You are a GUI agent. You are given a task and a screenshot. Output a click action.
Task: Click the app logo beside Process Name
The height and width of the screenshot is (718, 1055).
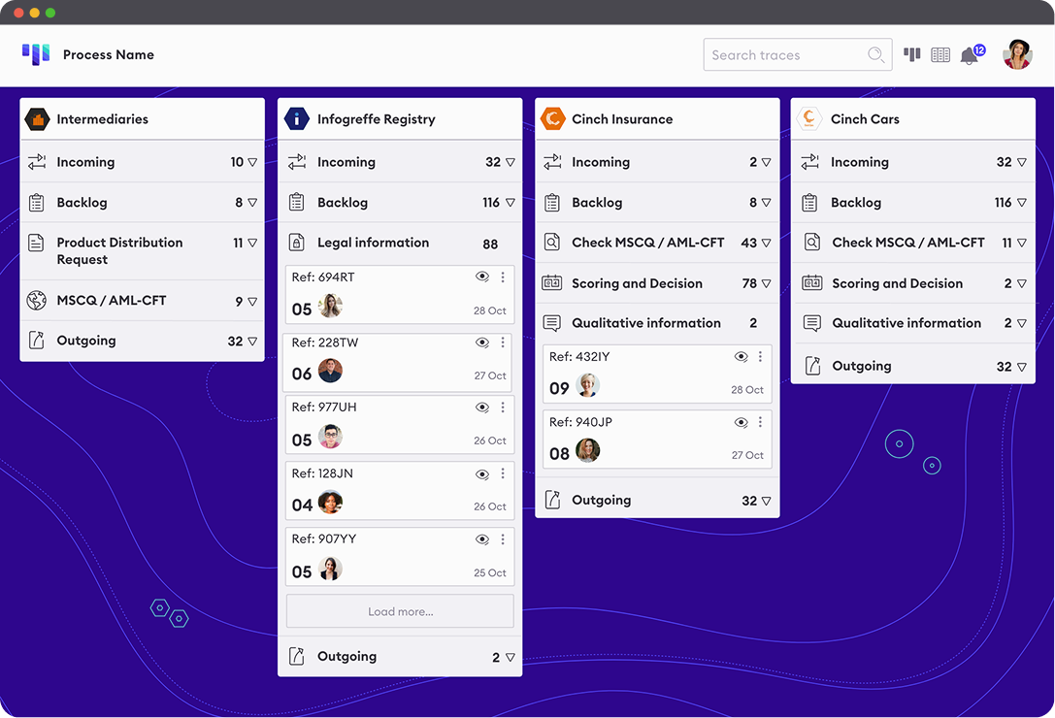click(36, 54)
